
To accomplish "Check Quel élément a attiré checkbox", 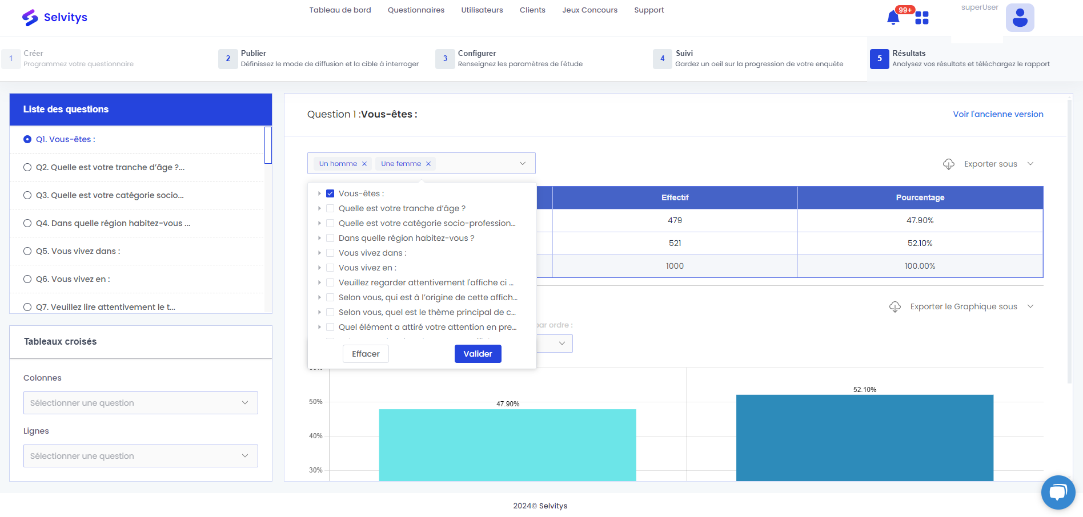I will pyautogui.click(x=330, y=327).
